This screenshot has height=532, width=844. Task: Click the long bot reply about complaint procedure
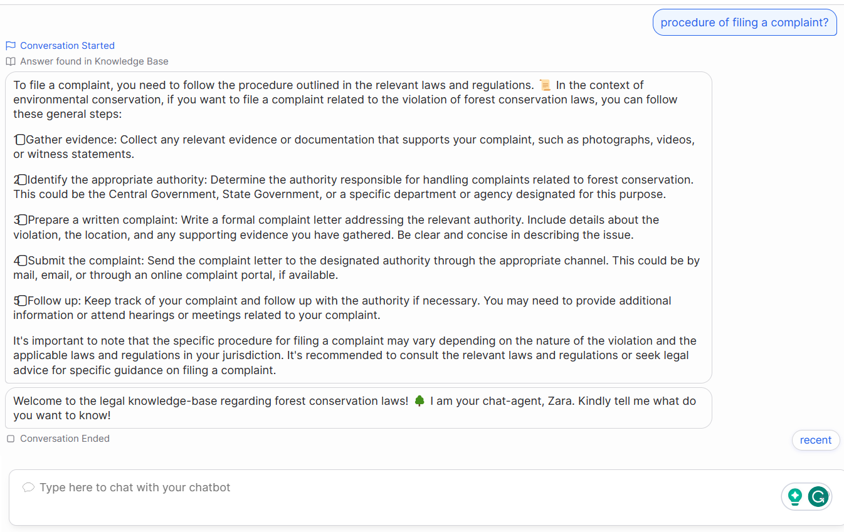[357, 226]
